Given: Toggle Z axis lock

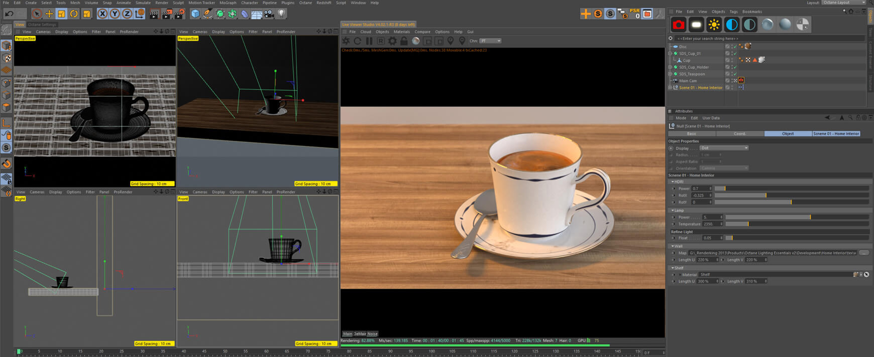Looking at the screenshot, I should pyautogui.click(x=127, y=14).
